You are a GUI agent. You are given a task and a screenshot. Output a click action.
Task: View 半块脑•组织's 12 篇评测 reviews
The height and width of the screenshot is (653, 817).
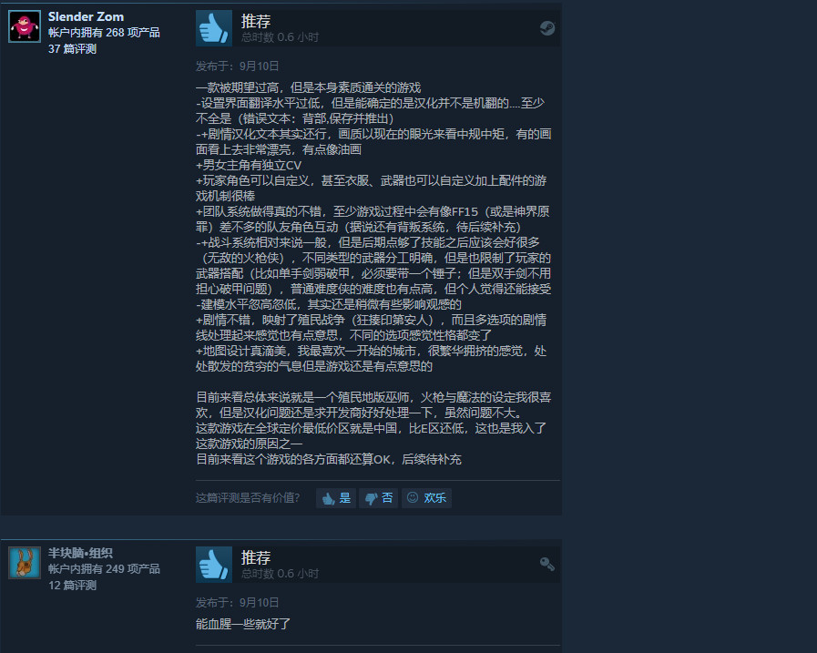click(x=73, y=586)
